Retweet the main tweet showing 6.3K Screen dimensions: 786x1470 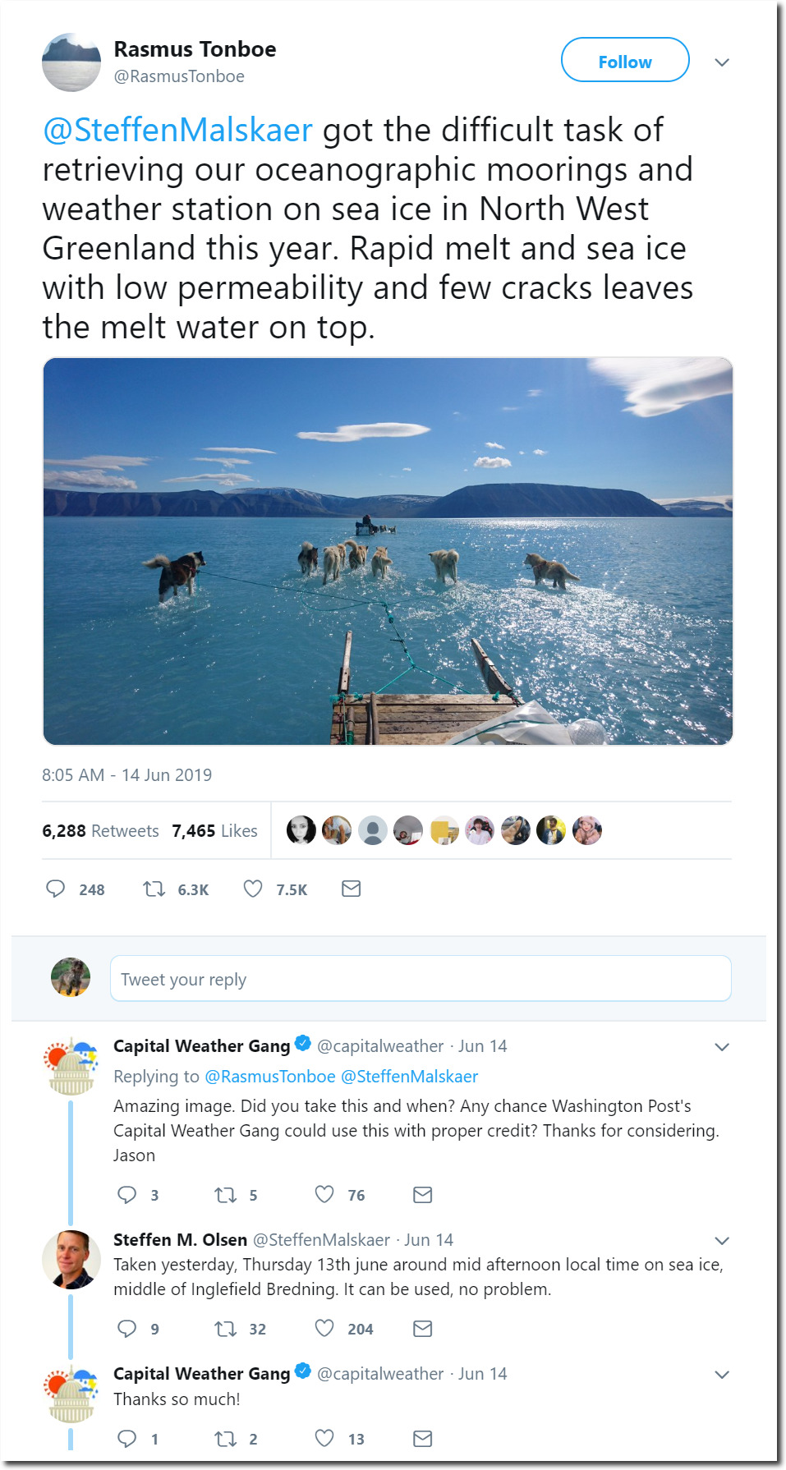(154, 889)
